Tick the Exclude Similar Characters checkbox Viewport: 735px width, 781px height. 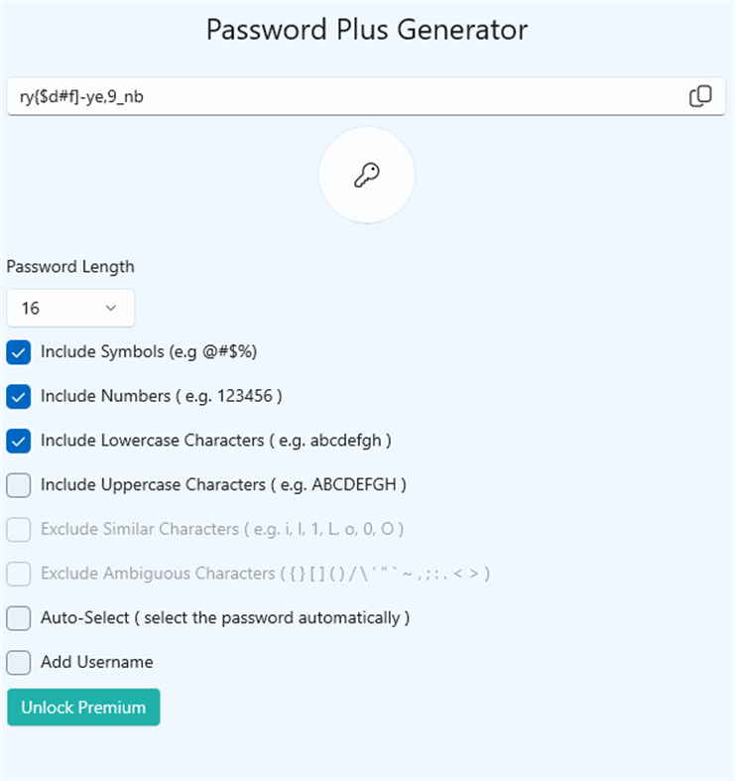[19, 530]
